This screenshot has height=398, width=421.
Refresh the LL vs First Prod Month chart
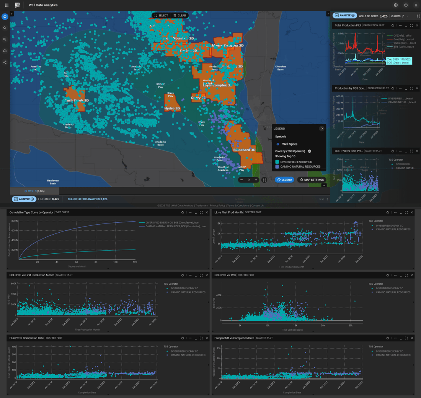click(x=387, y=212)
